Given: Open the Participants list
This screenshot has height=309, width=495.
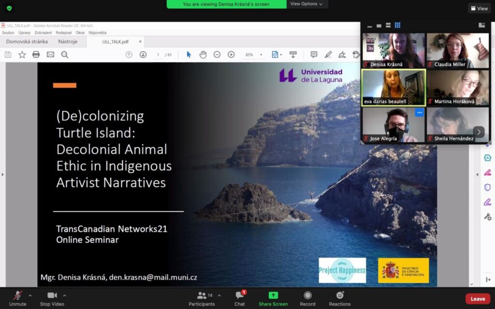Looking at the screenshot, I should pos(202,295).
